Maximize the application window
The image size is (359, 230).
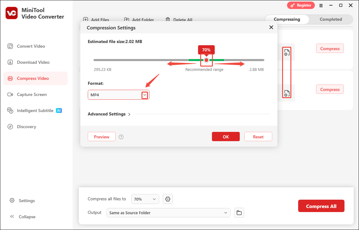pyautogui.click(x=341, y=5)
